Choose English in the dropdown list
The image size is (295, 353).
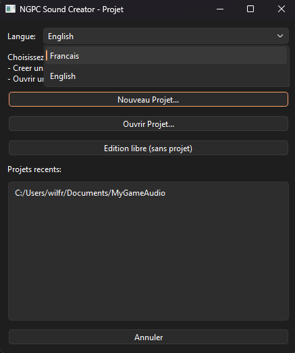tap(166, 76)
